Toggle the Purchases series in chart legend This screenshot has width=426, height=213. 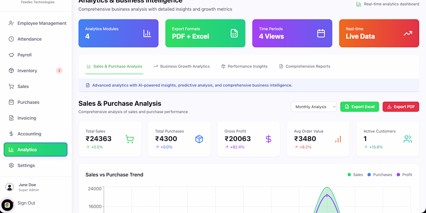point(380,175)
